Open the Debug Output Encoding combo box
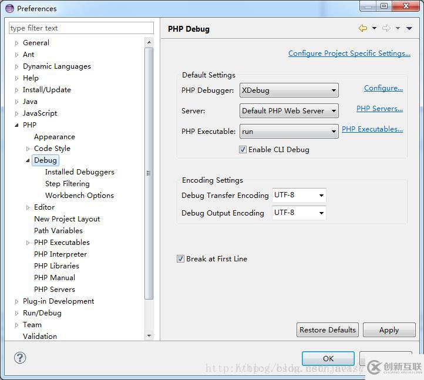Screen dimensions: 424x380 click(x=299, y=213)
